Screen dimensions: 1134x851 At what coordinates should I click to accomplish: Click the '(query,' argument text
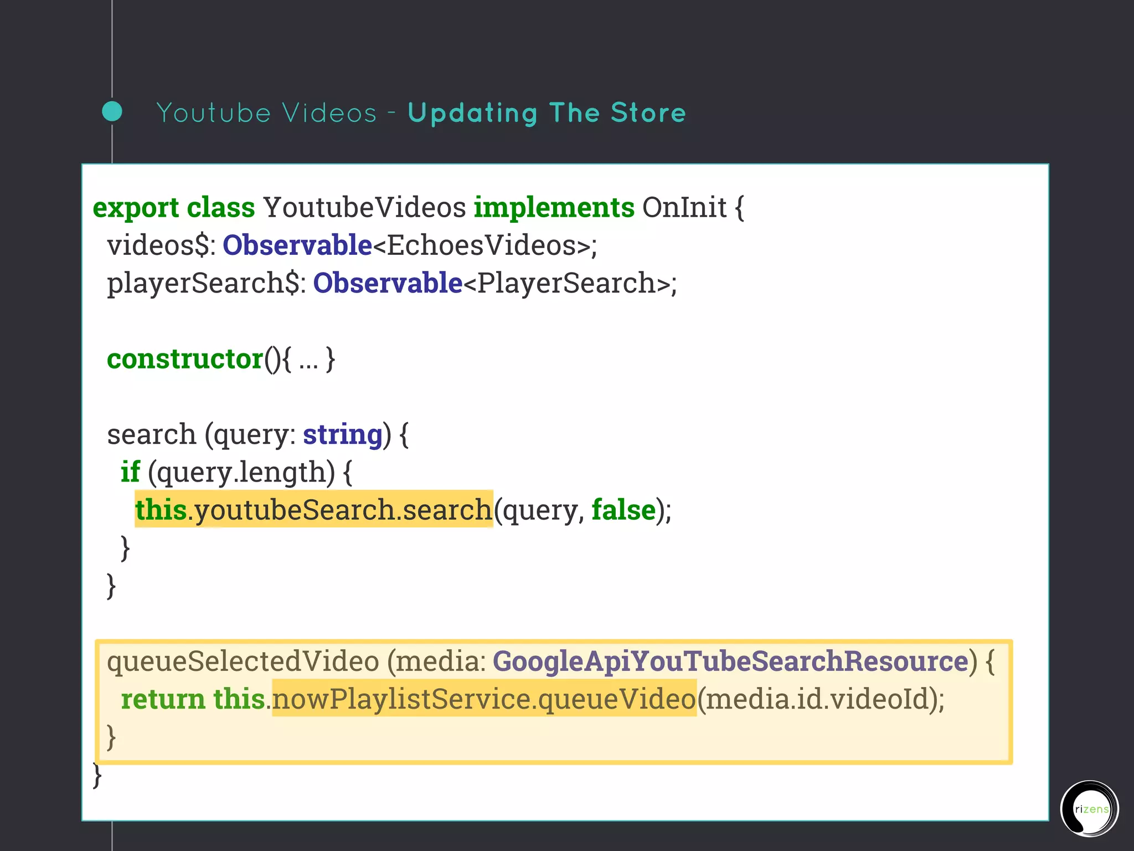(x=539, y=510)
